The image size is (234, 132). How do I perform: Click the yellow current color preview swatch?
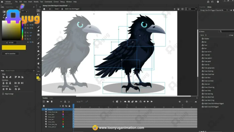pyautogui.click(x=14, y=48)
